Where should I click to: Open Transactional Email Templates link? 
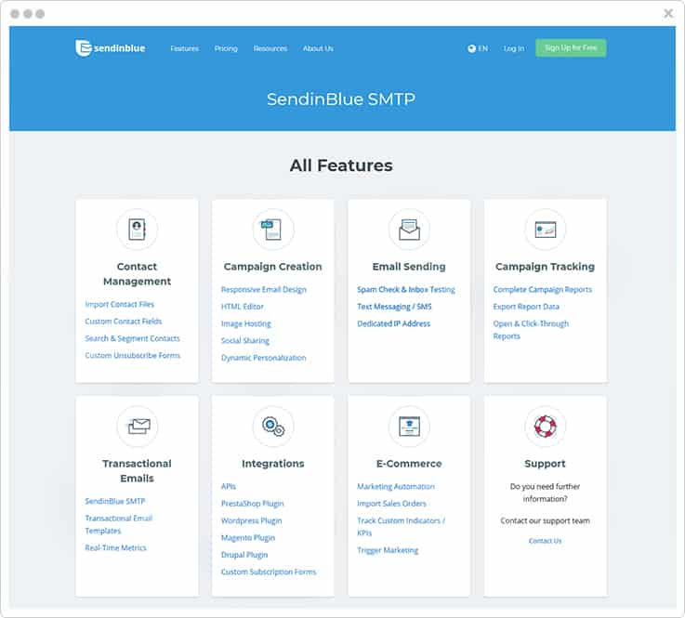pos(118,524)
